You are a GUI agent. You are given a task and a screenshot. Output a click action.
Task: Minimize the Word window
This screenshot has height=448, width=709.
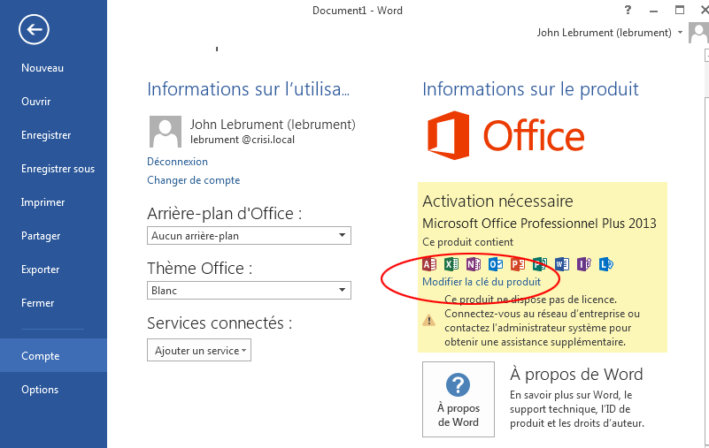[x=653, y=11]
